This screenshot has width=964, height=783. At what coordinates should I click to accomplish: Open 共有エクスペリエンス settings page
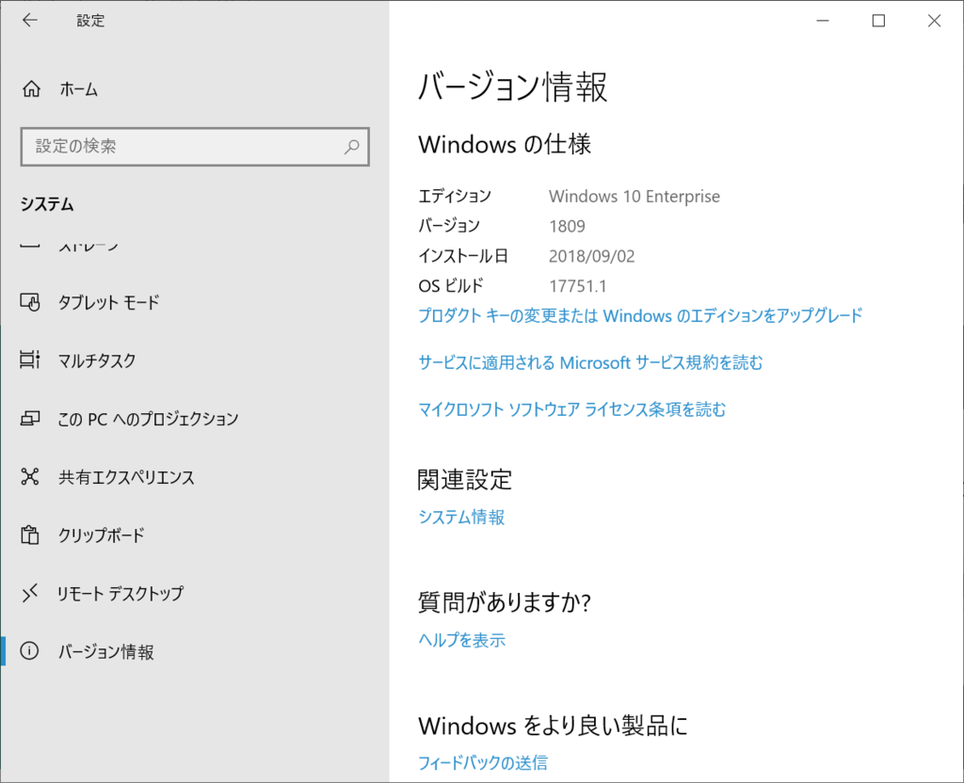[194, 477]
